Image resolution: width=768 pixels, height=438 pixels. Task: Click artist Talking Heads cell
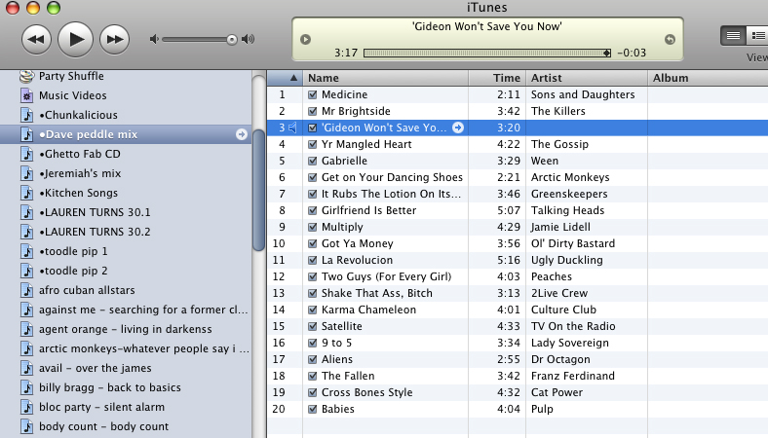tap(567, 210)
